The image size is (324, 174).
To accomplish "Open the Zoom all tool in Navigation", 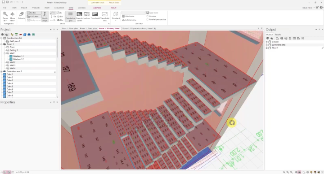I will tap(5, 16).
